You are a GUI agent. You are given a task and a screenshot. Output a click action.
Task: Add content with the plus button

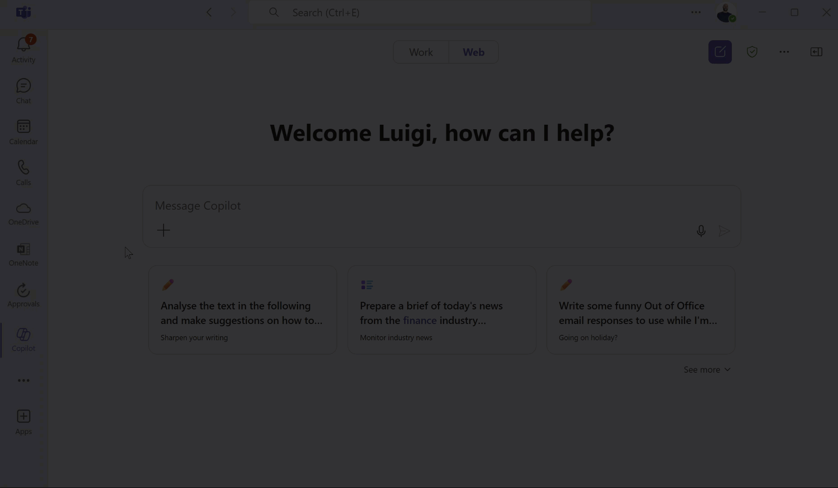click(x=163, y=230)
